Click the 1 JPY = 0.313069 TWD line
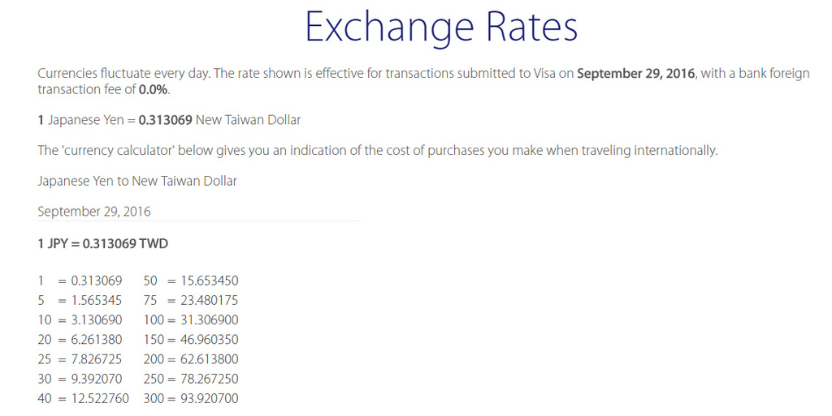This screenshot has height=416, width=832. point(103,244)
